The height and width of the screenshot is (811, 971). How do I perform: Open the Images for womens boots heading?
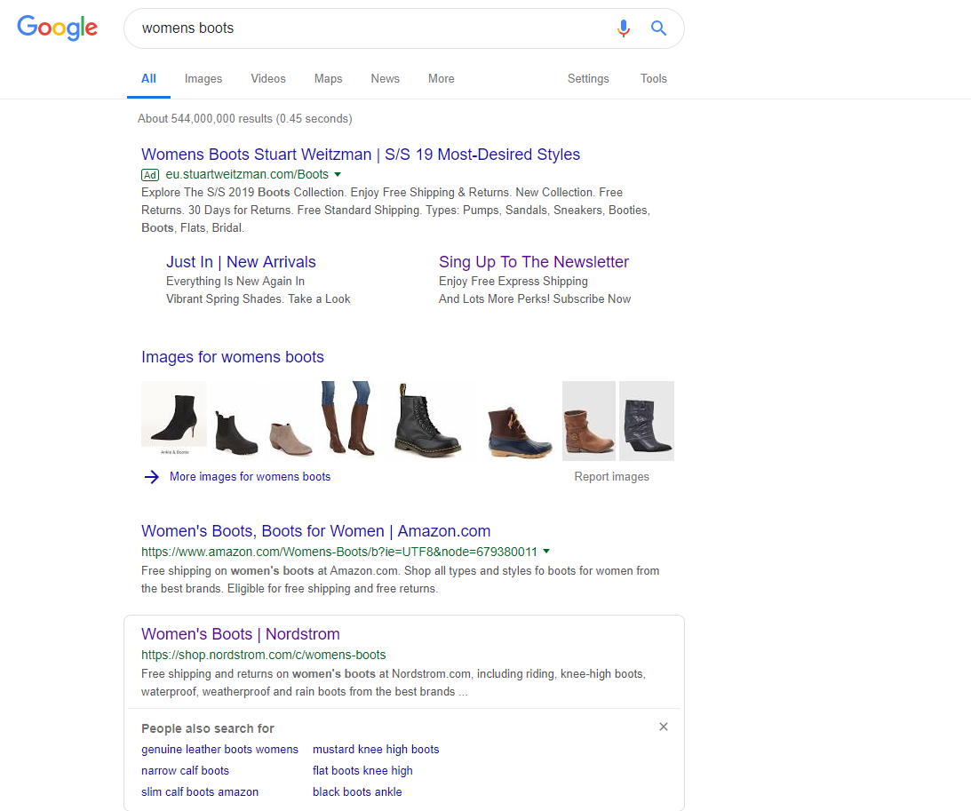pos(232,357)
